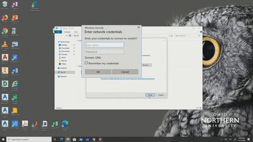
Task: Select File Explorer in taskbar
Action: pyautogui.click(x=68, y=139)
